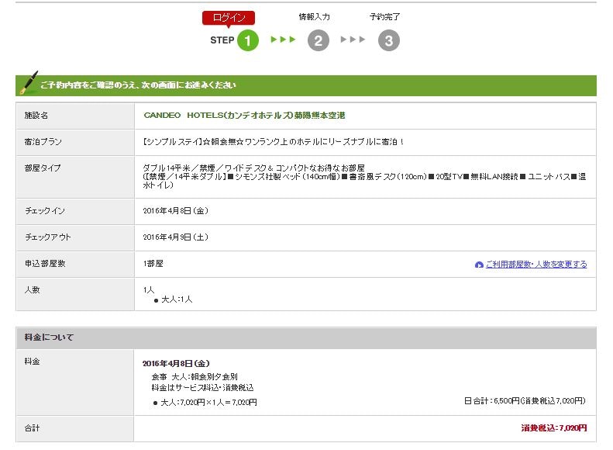Click the 情報入力 step label

coord(315,17)
